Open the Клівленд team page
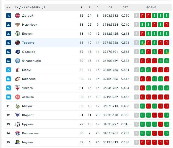Image resolution: width=173 pixels, height=148 pixels. tap(29, 79)
